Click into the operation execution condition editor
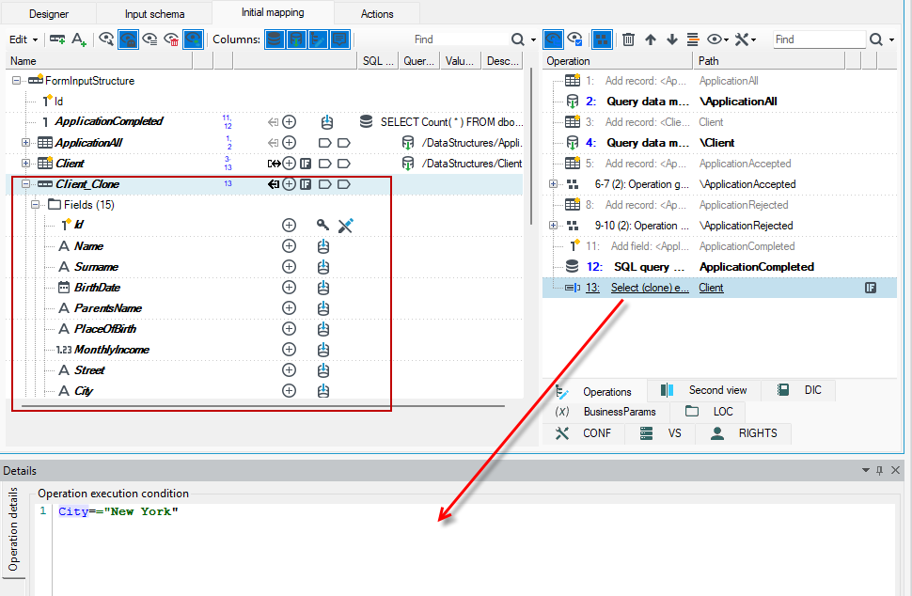Image resolution: width=912 pixels, height=596 pixels. [474, 550]
